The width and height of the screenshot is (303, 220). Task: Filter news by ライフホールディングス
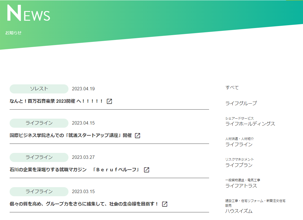[250, 124]
